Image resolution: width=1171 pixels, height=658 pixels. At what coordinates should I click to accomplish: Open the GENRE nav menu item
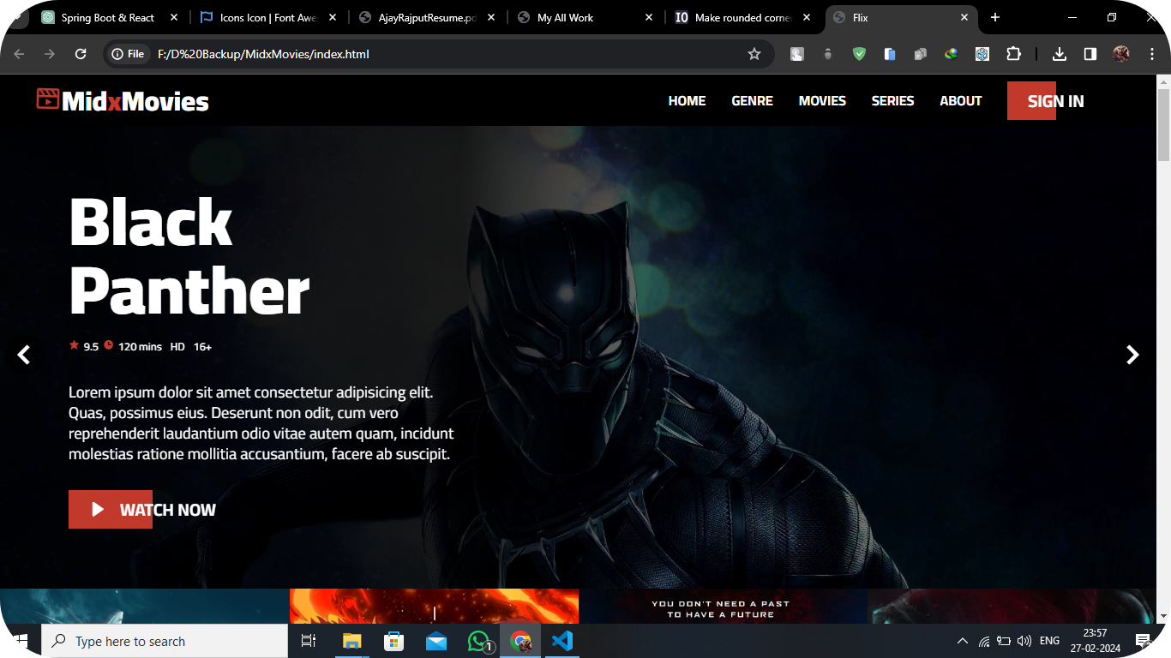coord(752,101)
